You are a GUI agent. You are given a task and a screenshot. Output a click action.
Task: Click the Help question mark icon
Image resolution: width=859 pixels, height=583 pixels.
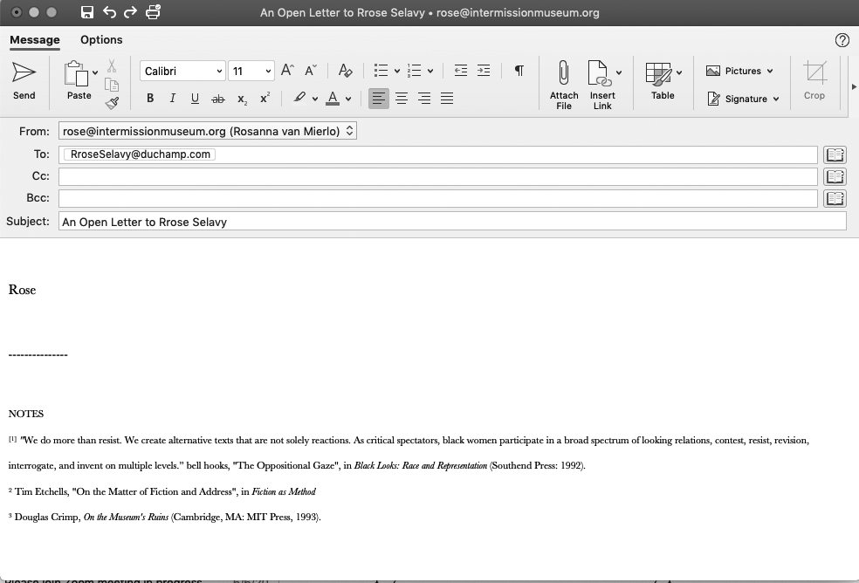pos(842,40)
